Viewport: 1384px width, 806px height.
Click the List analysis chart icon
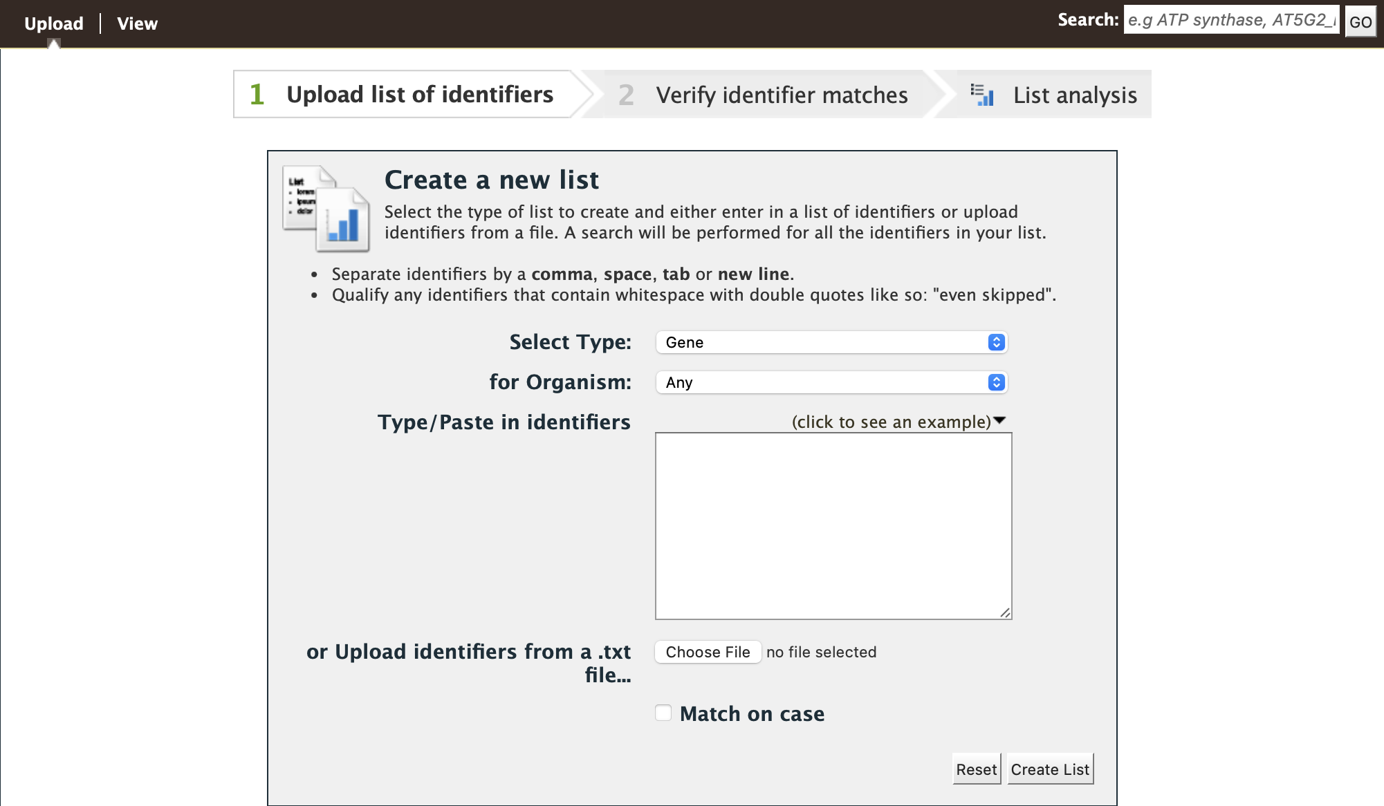(x=982, y=95)
